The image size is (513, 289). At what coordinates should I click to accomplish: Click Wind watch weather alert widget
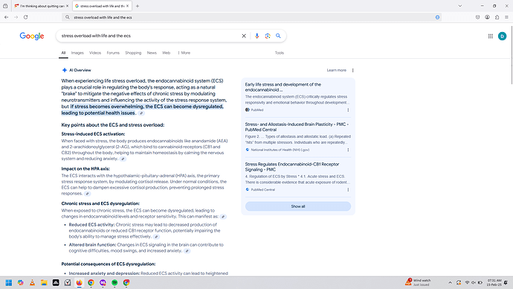click(418, 282)
